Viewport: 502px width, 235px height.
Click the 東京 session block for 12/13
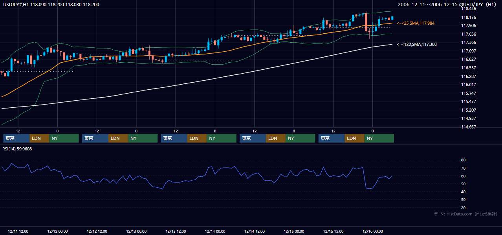[174, 138]
